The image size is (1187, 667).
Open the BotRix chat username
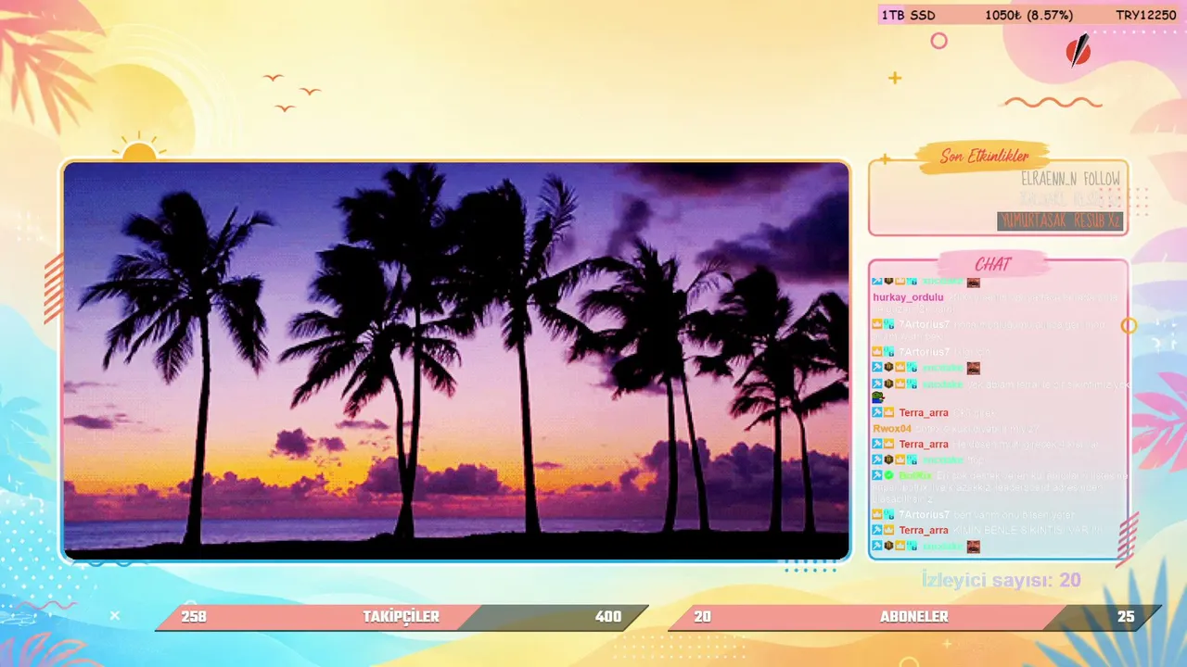click(x=914, y=475)
